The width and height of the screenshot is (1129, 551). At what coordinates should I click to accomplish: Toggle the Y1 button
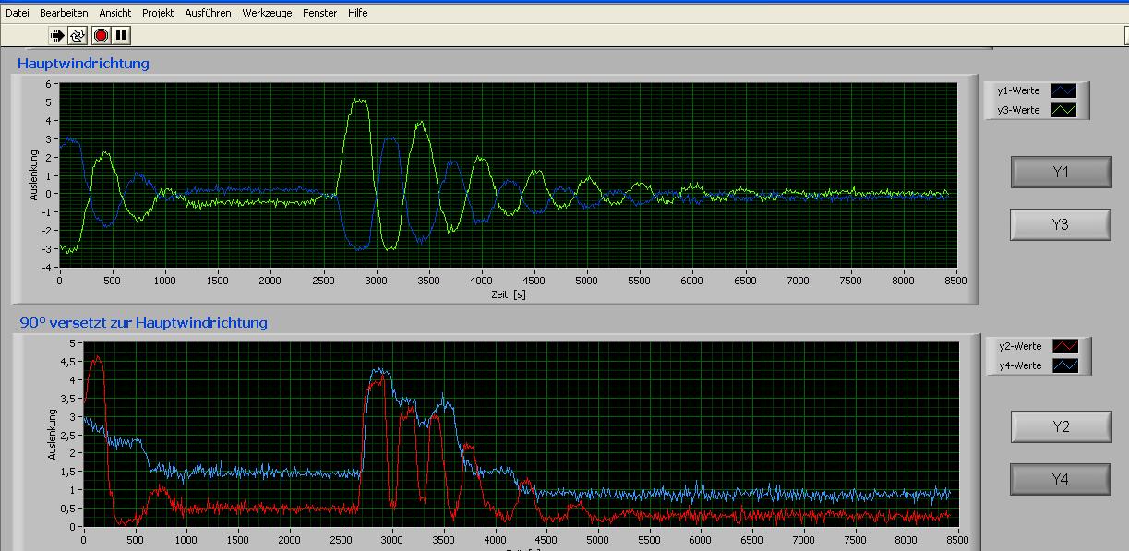pos(1060,172)
